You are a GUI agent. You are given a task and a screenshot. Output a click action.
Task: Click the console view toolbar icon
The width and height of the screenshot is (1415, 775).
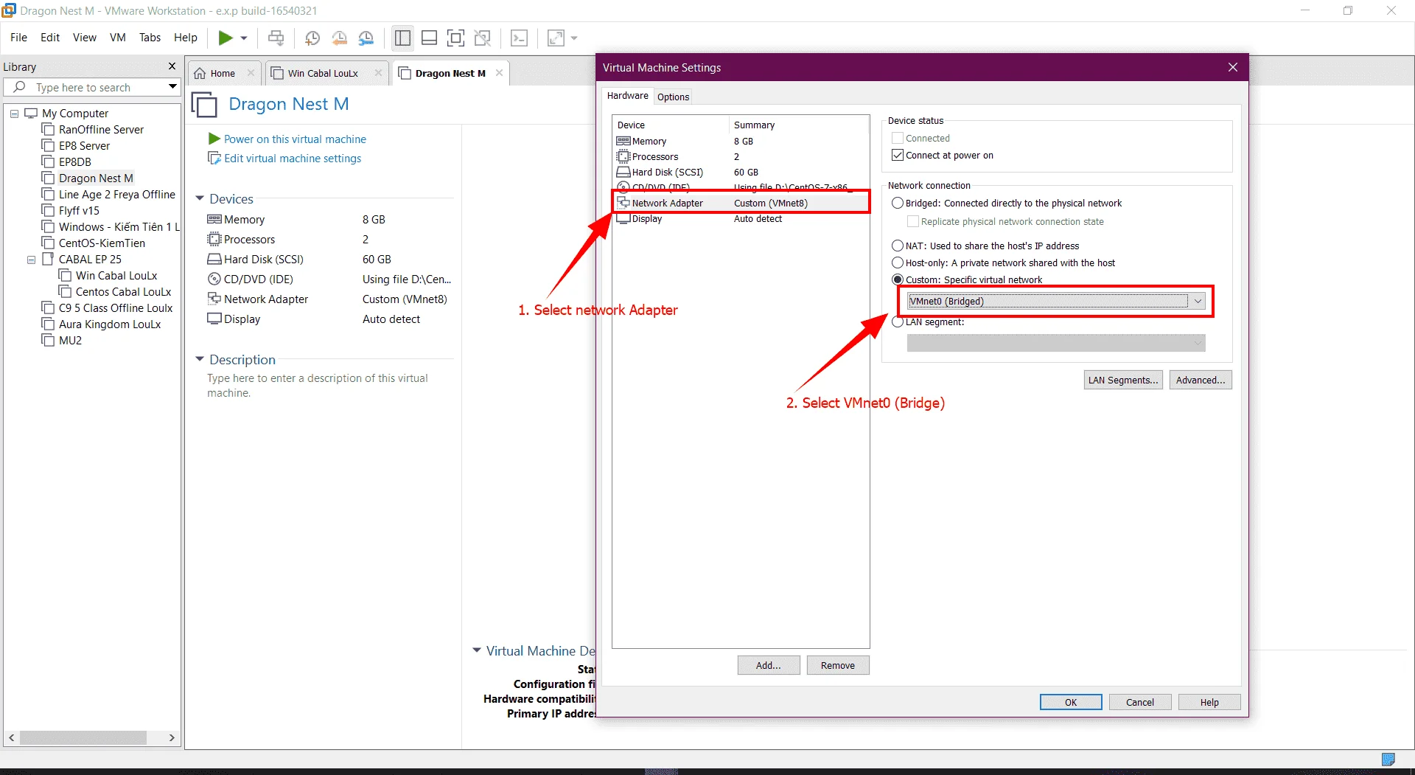point(520,38)
